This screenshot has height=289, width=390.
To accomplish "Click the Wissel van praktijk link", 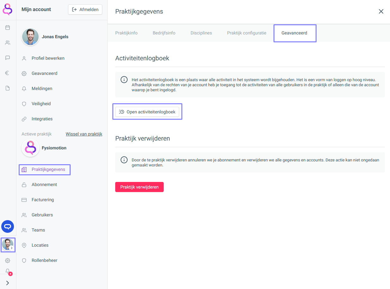I will coord(84,134).
